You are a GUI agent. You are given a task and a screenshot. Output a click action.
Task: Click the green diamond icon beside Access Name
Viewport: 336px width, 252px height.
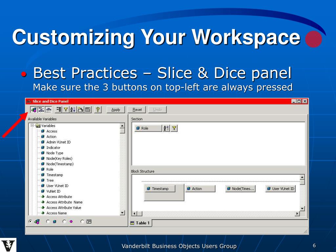[x=43, y=213]
